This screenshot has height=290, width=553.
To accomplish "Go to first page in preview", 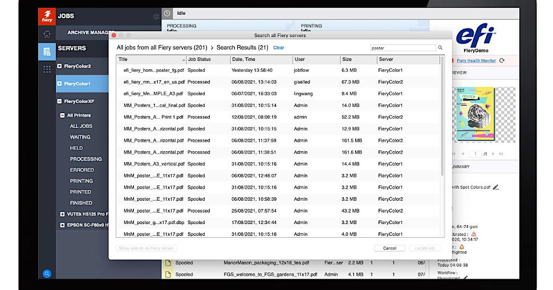I will pos(454,154).
